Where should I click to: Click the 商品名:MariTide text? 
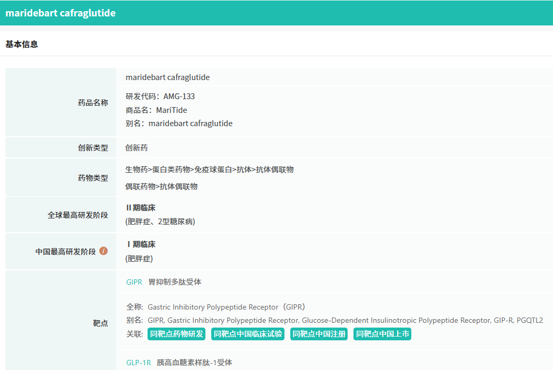click(156, 110)
